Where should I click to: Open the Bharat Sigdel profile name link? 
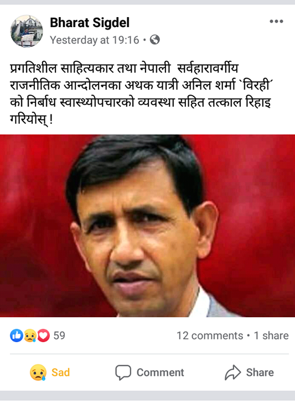point(90,23)
